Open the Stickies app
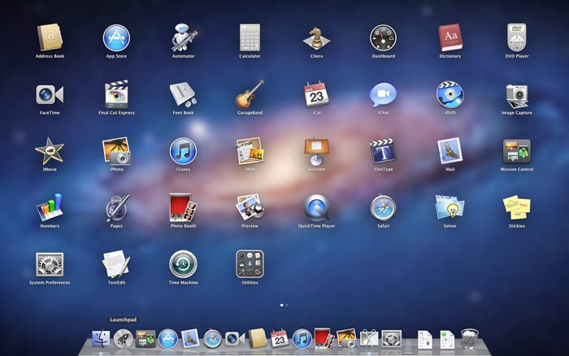The width and height of the screenshot is (569, 356). (517, 207)
